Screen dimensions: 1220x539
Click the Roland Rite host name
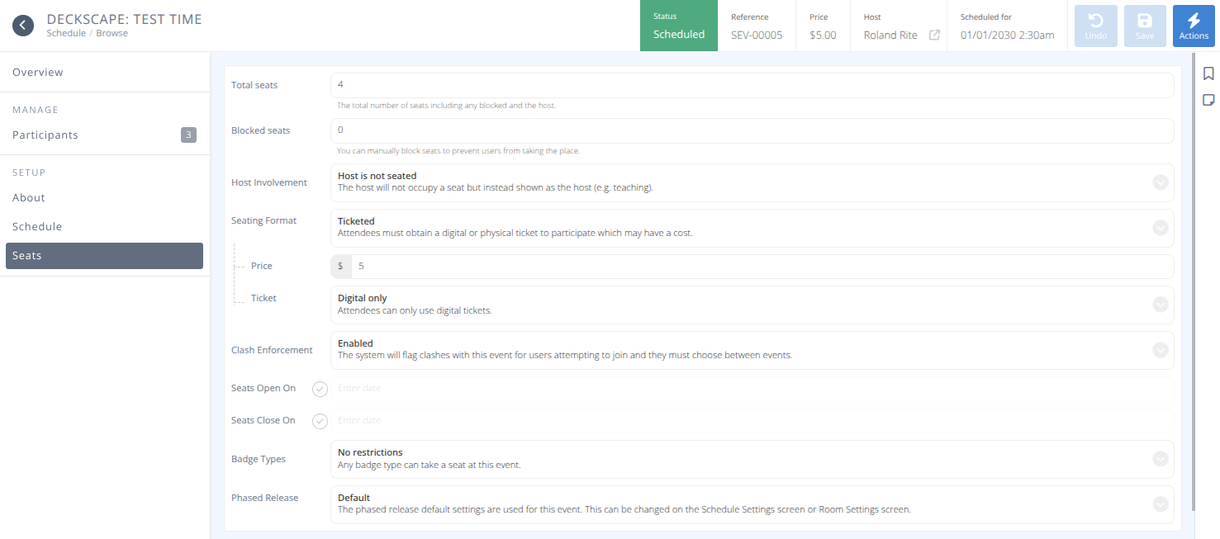click(x=890, y=35)
